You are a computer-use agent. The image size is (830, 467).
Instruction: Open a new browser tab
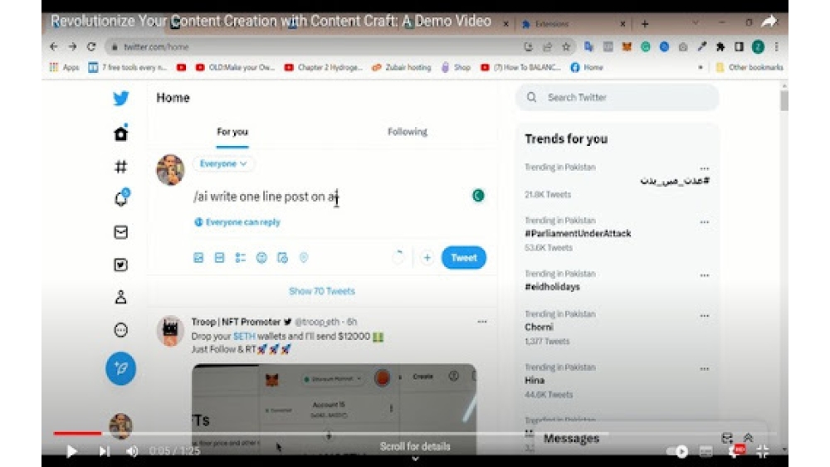pos(645,24)
